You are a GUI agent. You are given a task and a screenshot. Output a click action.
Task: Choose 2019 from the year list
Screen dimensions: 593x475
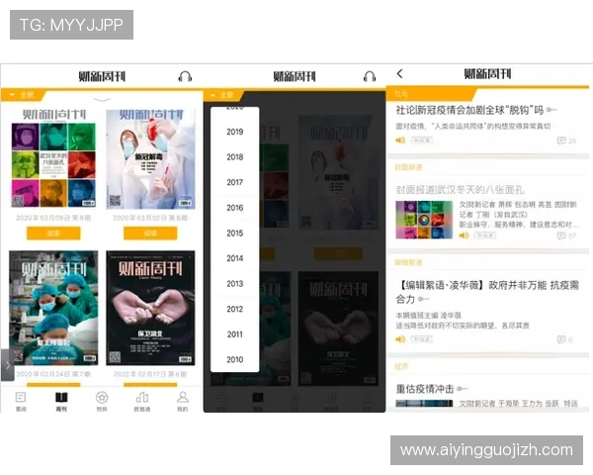[234, 132]
